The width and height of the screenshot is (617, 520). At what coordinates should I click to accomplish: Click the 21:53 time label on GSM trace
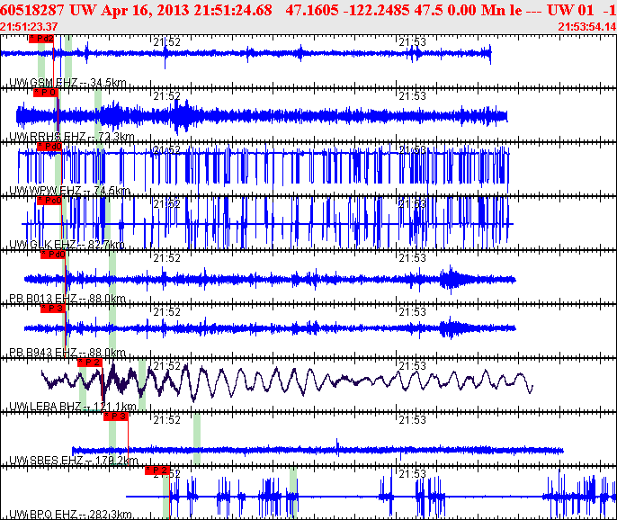(412, 42)
